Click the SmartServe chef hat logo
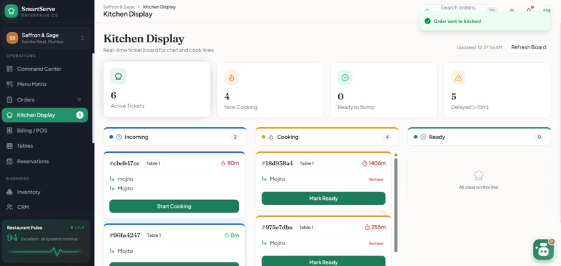 [11, 11]
